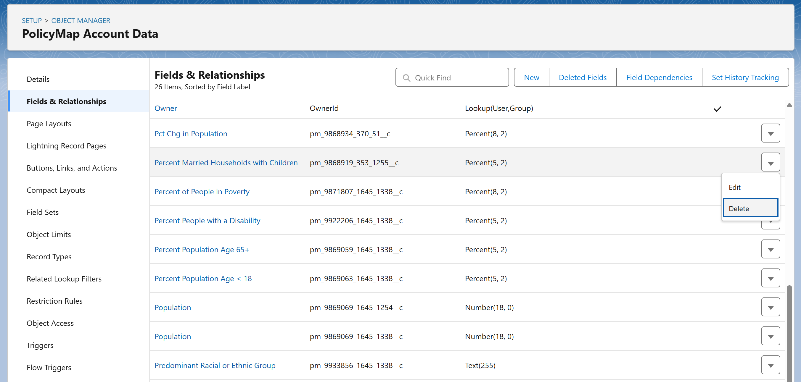Expand actions for Percent Population Age < 18
The image size is (801, 382).
(770, 278)
